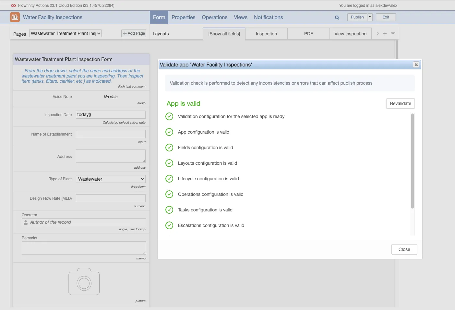Expand the layouts overflow down arrow
Viewport: 455px width, 310px height.
393,34
